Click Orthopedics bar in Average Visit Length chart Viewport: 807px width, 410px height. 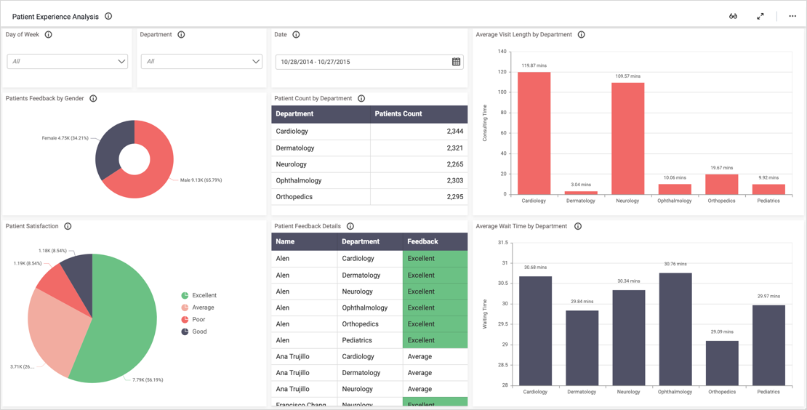tap(721, 185)
